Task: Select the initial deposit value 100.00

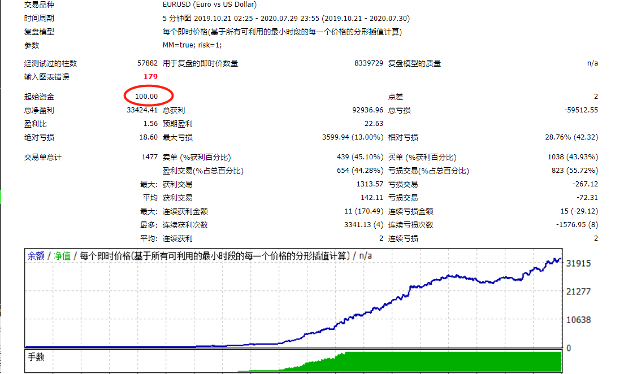Action: point(146,97)
